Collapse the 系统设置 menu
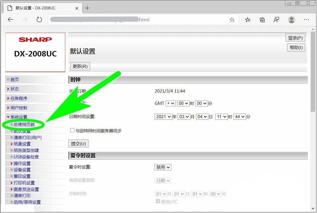Viewport: 317px width, 213px height. (x=19, y=117)
